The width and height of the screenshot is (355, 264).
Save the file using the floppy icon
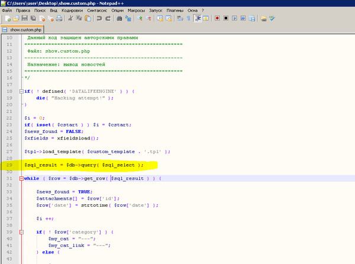pos(24,18)
